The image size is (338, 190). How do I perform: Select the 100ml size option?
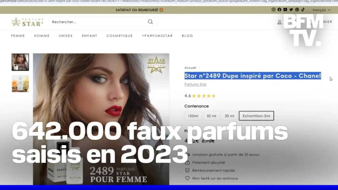point(193,116)
